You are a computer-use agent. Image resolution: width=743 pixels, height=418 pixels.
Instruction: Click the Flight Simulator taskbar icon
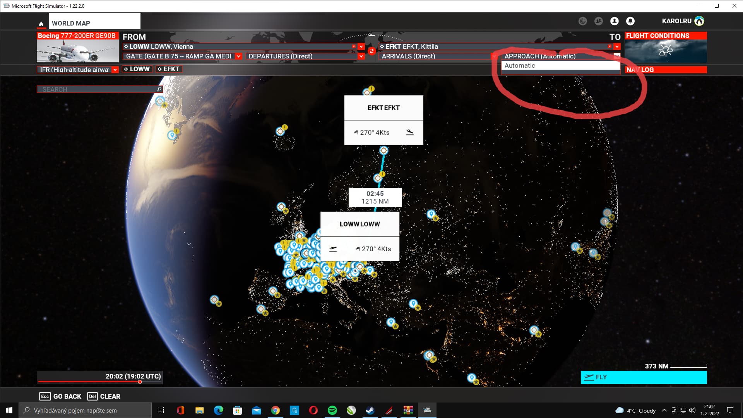(x=427, y=410)
